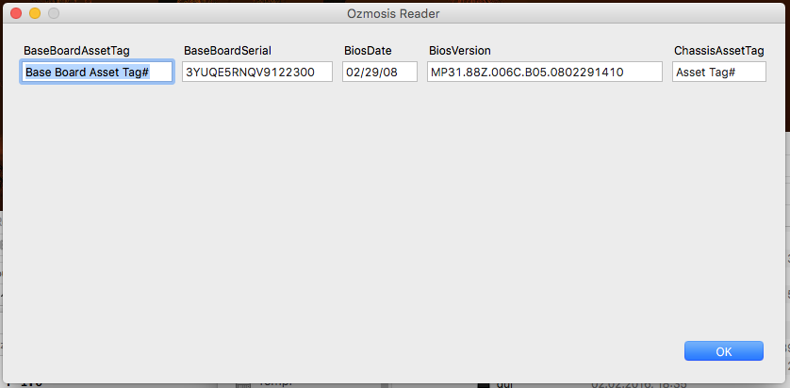Click into the BaseBoardSerial input field
This screenshot has height=388, width=790.
257,72
